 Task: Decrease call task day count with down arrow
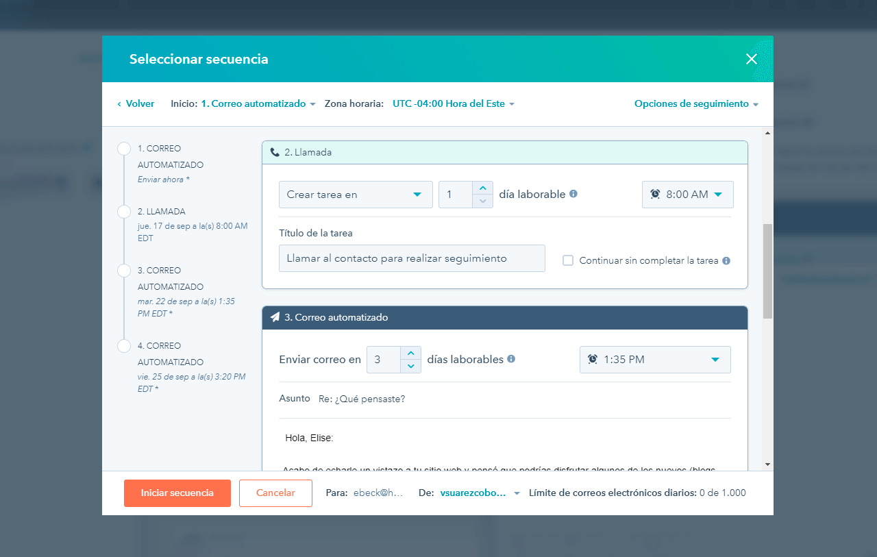coord(483,201)
